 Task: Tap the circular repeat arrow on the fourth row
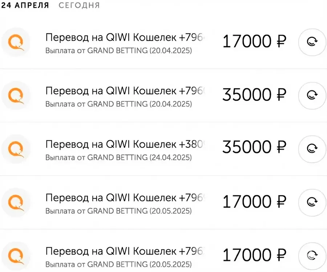312,203
